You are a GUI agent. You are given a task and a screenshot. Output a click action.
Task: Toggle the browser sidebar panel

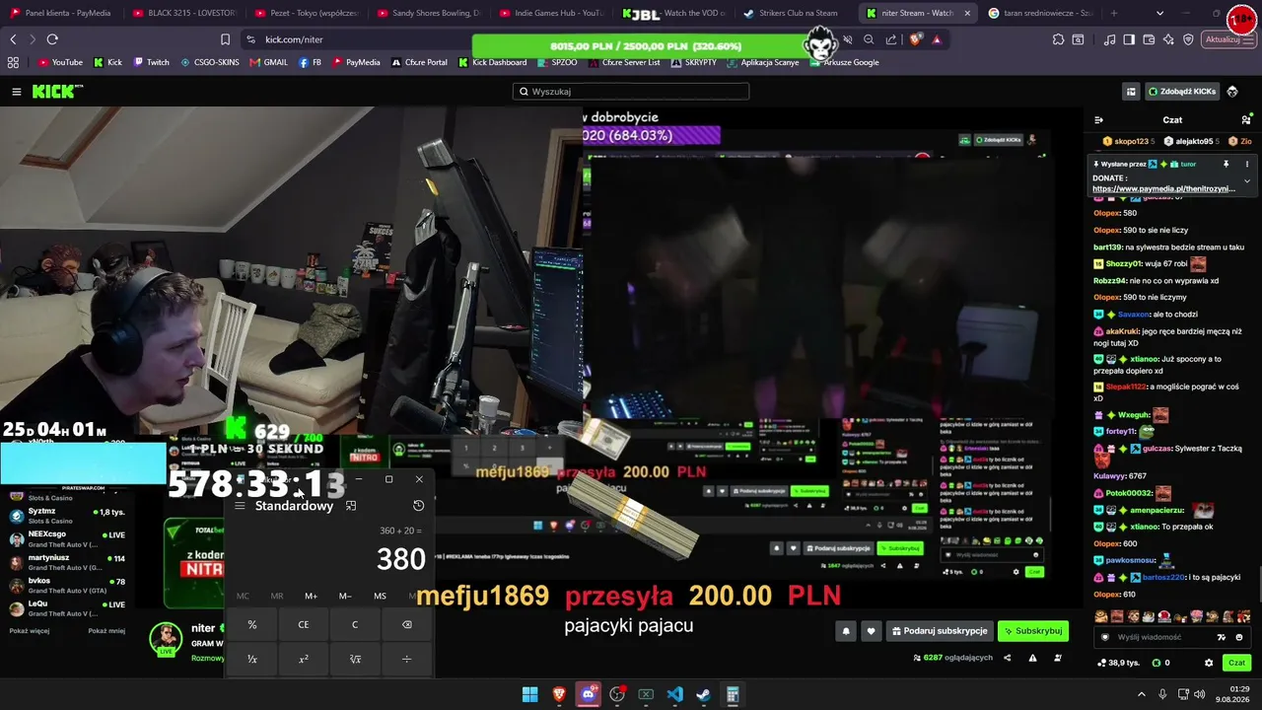pos(1129,39)
